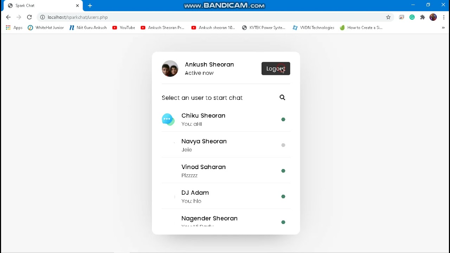Click the site information icon in address bar
This screenshot has height=253, width=450.
point(42,17)
